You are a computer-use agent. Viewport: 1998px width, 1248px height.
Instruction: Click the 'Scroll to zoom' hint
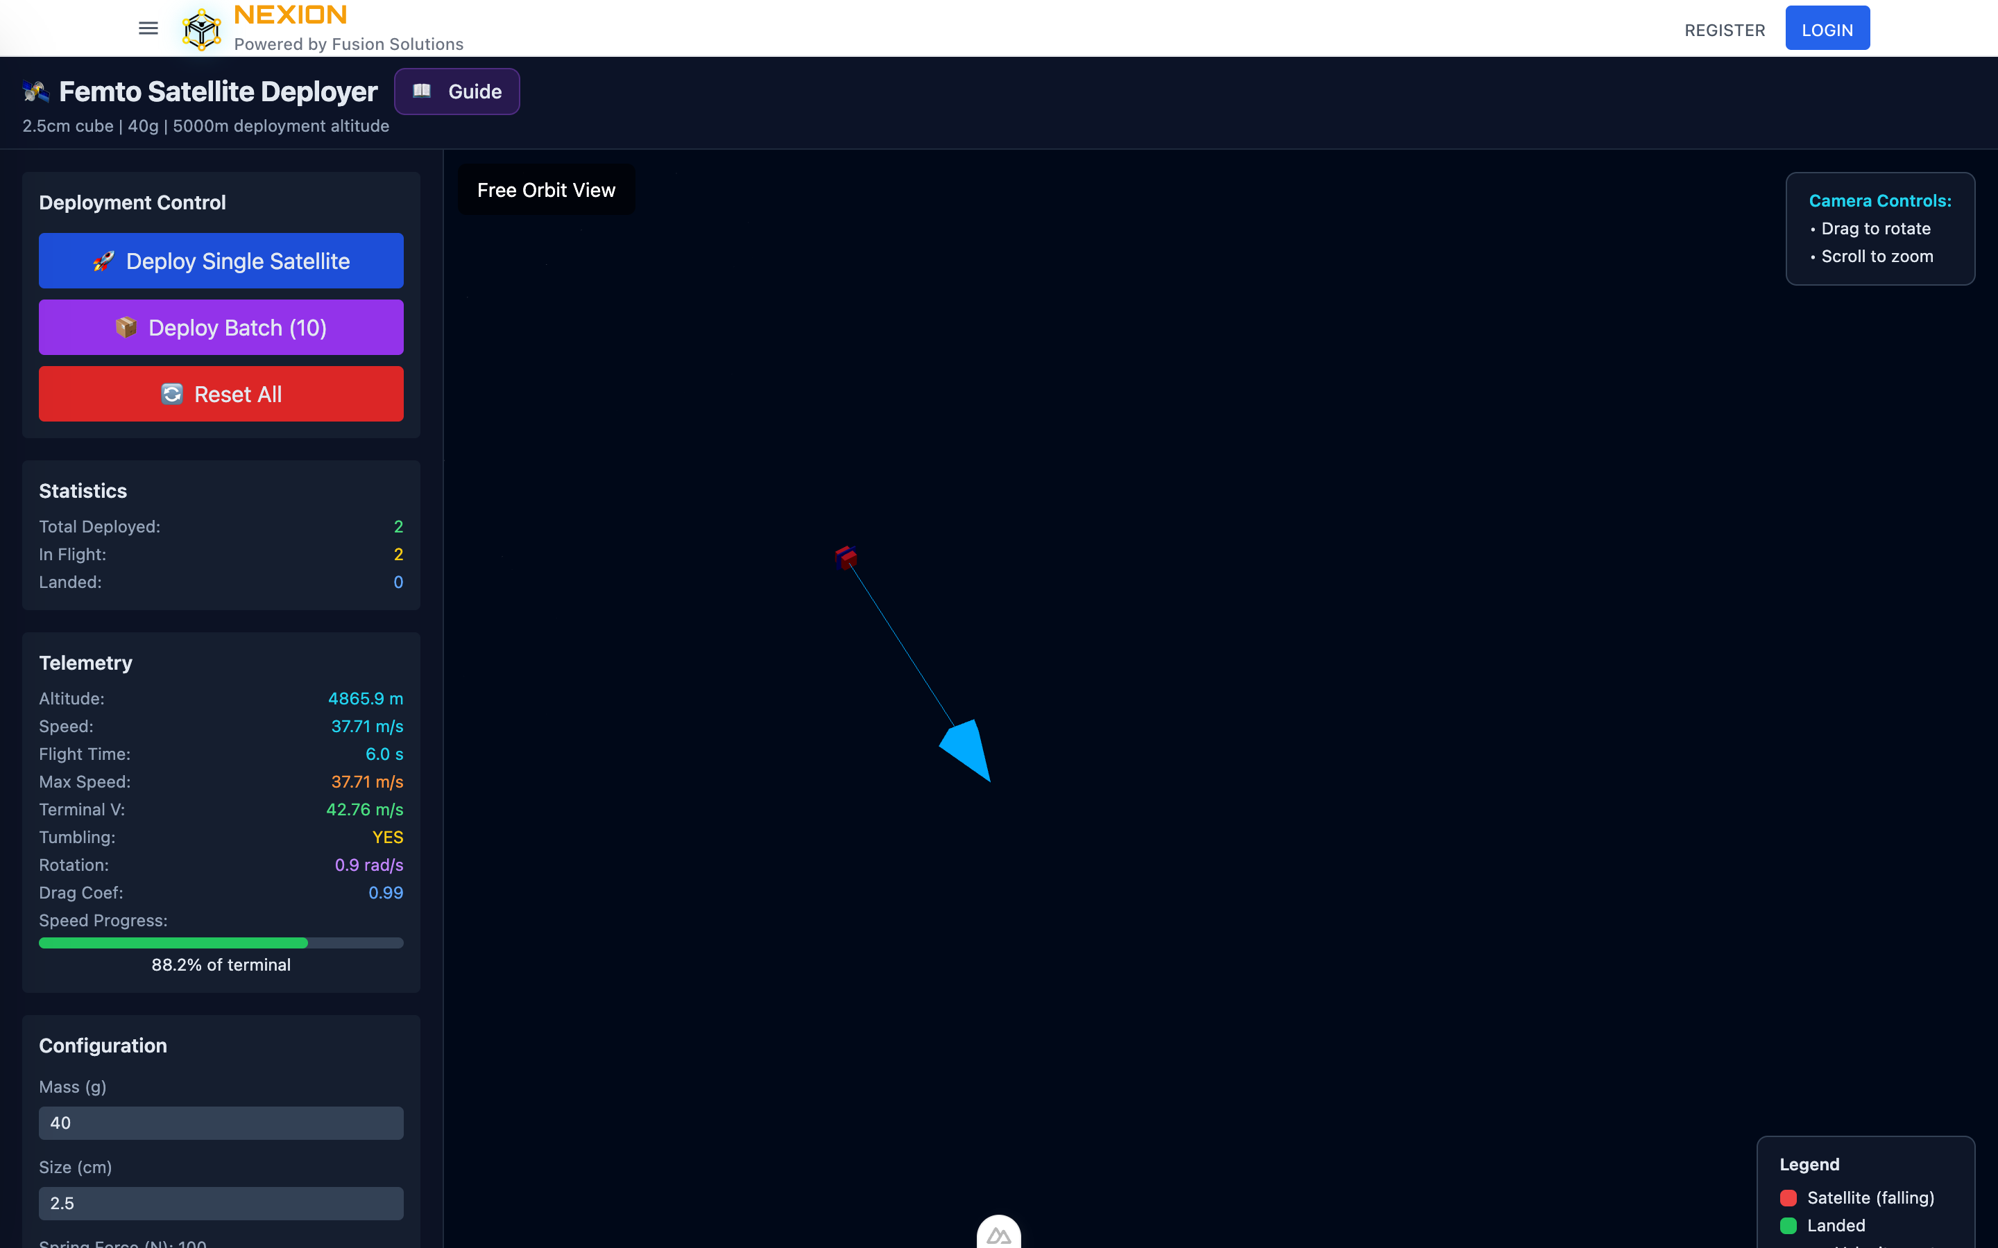point(1877,257)
